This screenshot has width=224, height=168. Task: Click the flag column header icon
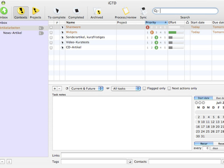[57, 23]
